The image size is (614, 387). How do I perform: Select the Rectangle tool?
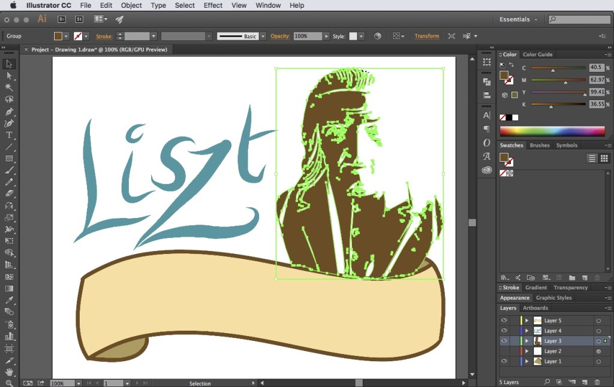pos(9,159)
